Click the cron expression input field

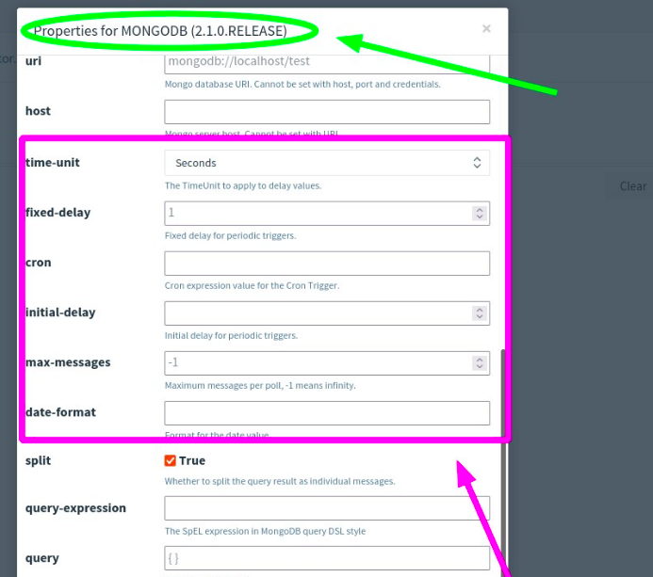point(327,263)
